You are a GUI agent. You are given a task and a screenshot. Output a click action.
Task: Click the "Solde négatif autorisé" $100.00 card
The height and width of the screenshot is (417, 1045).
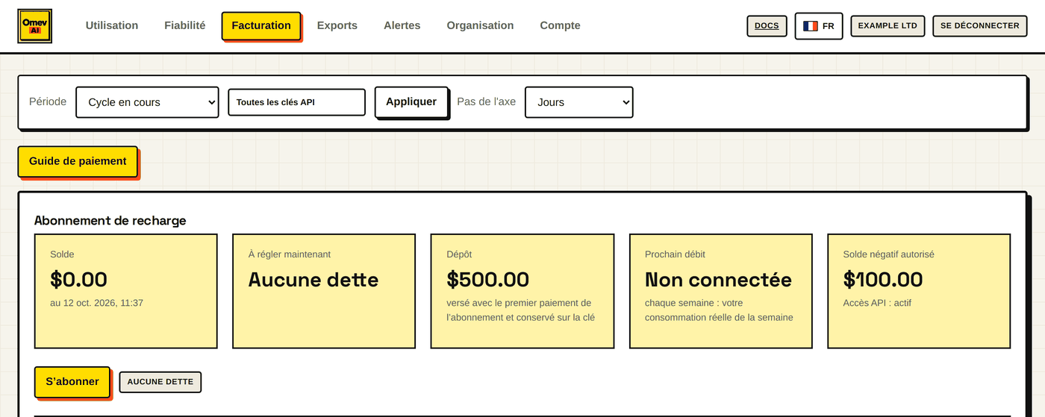coord(919,291)
